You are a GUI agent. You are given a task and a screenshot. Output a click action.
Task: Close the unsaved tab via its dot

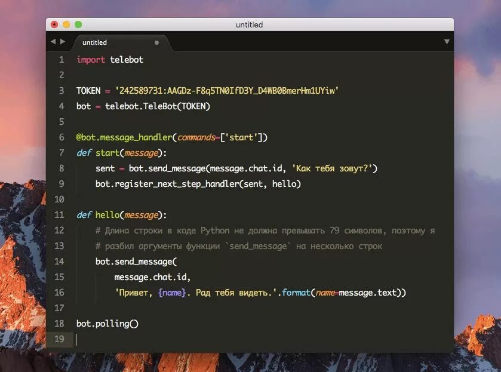pos(156,42)
